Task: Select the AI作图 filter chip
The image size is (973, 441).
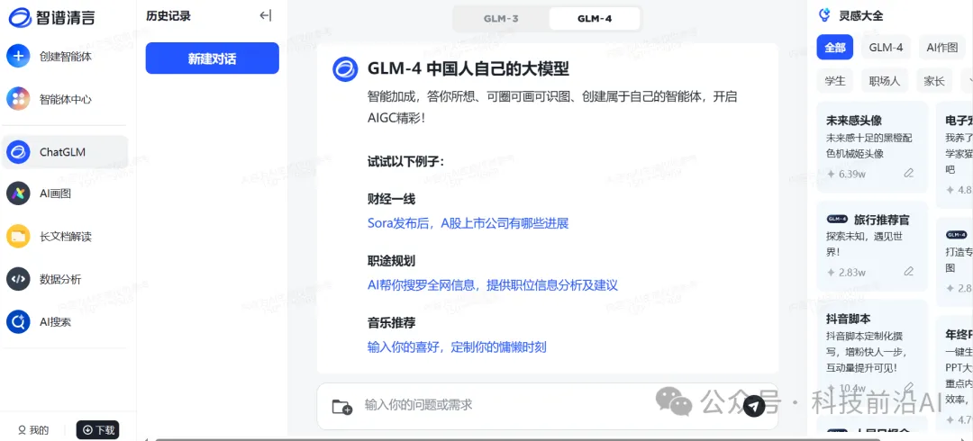Action: [942, 47]
